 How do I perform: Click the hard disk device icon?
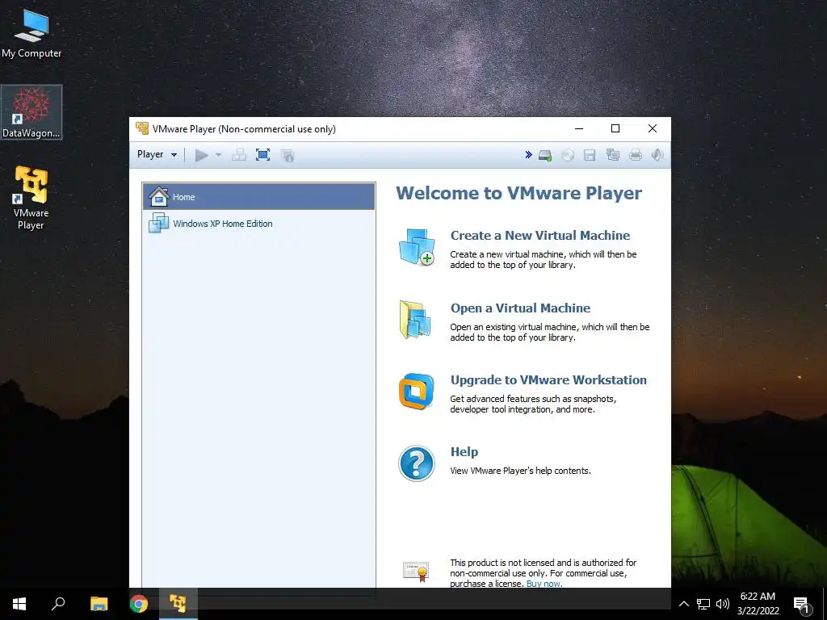click(x=545, y=155)
